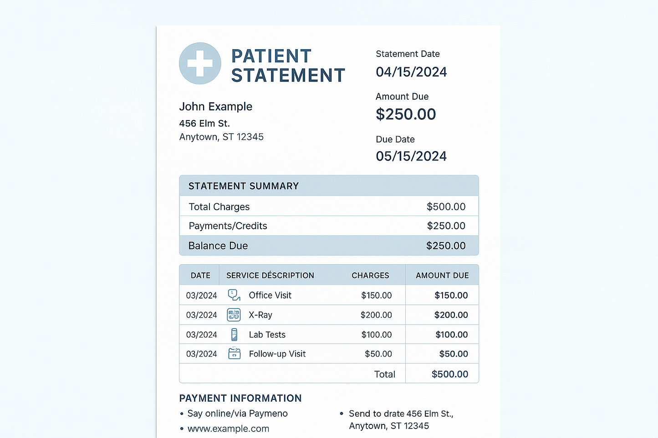Select the DATE column header
Image resolution: width=658 pixels, height=438 pixels.
(200, 276)
